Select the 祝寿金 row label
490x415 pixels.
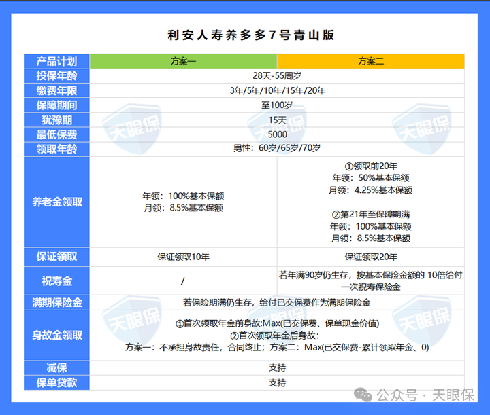(x=57, y=281)
